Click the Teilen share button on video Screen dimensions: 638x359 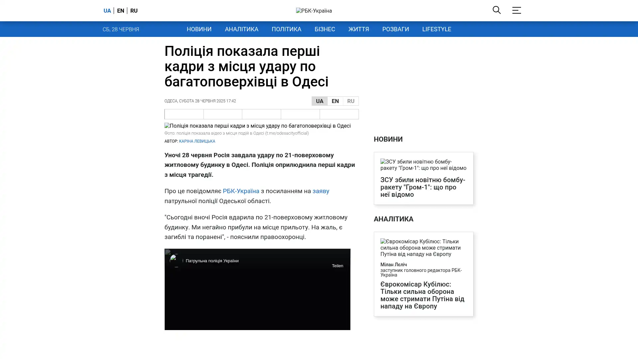tap(337, 266)
